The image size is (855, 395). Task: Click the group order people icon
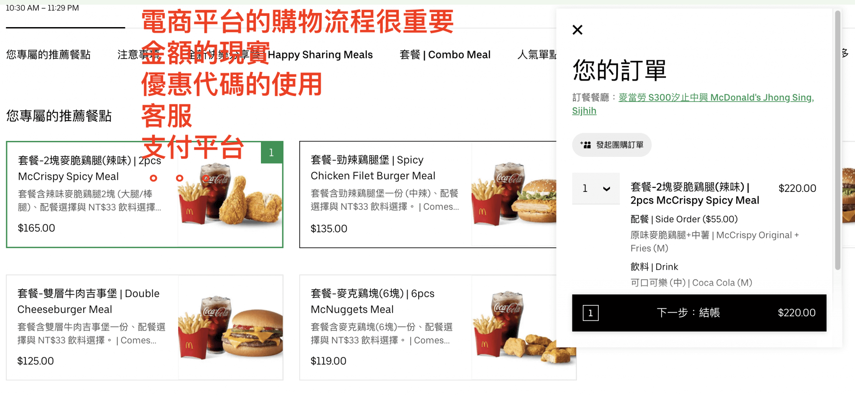coord(586,145)
